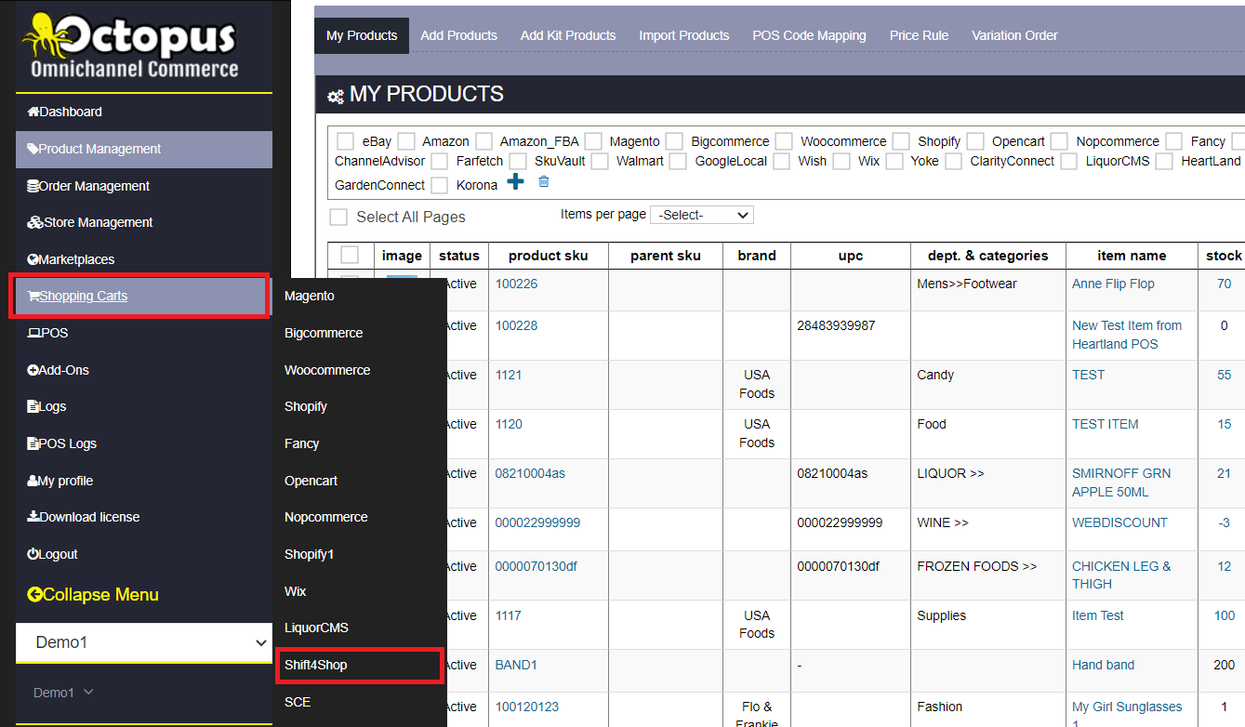Open the POS Code Mapping tab

pos(809,35)
